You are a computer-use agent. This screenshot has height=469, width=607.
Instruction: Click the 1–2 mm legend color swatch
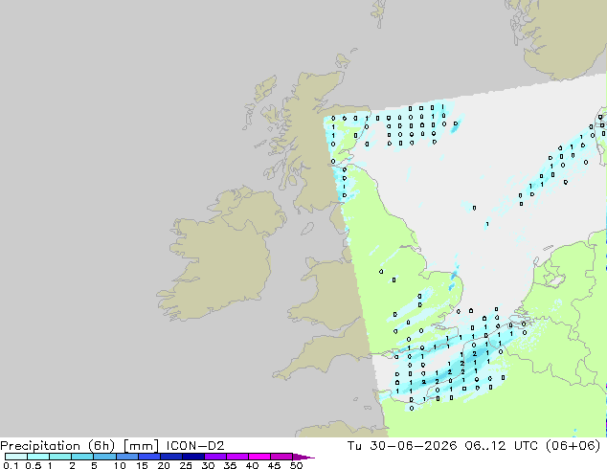(60, 457)
